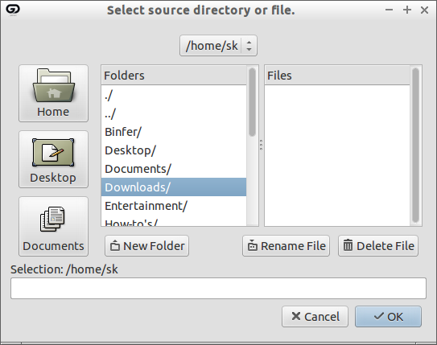Screen dimensions: 437x345
Task: Select the Binfer/ folder
Action: (174, 132)
